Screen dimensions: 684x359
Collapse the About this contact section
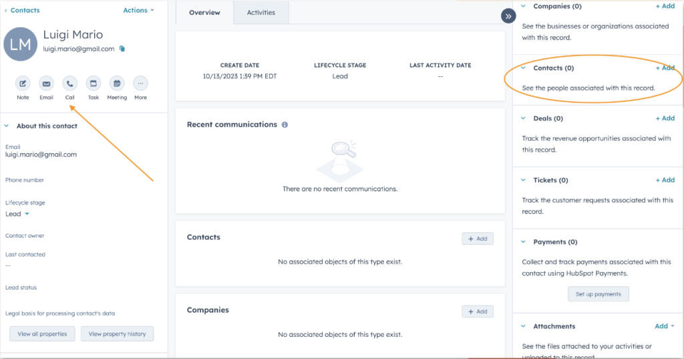point(7,126)
